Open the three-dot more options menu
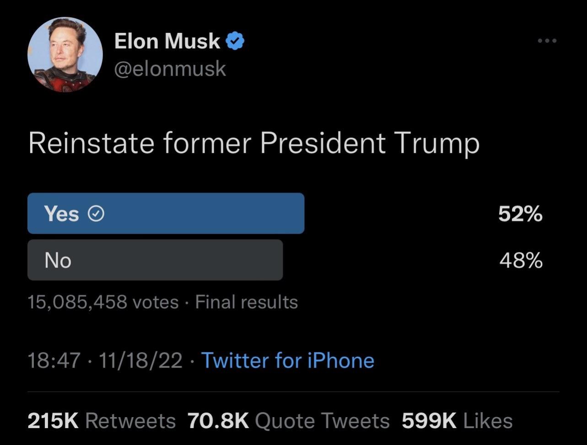The width and height of the screenshot is (587, 445). pos(547,41)
